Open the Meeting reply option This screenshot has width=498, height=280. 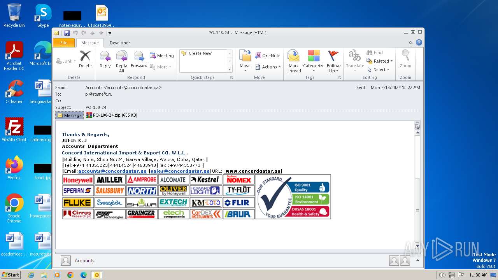tap(162, 56)
